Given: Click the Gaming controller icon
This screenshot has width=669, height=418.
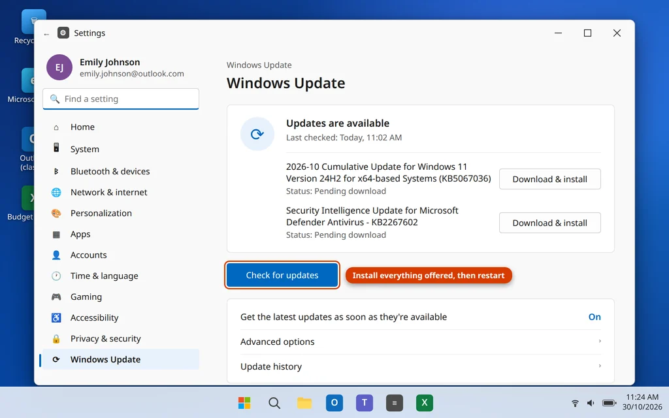Looking at the screenshot, I should pyautogui.click(x=56, y=297).
